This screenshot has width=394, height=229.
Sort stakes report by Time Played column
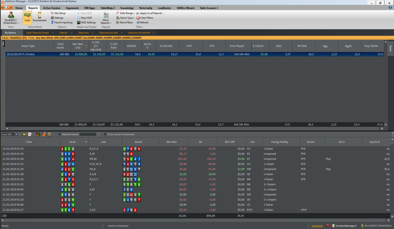(x=236, y=46)
